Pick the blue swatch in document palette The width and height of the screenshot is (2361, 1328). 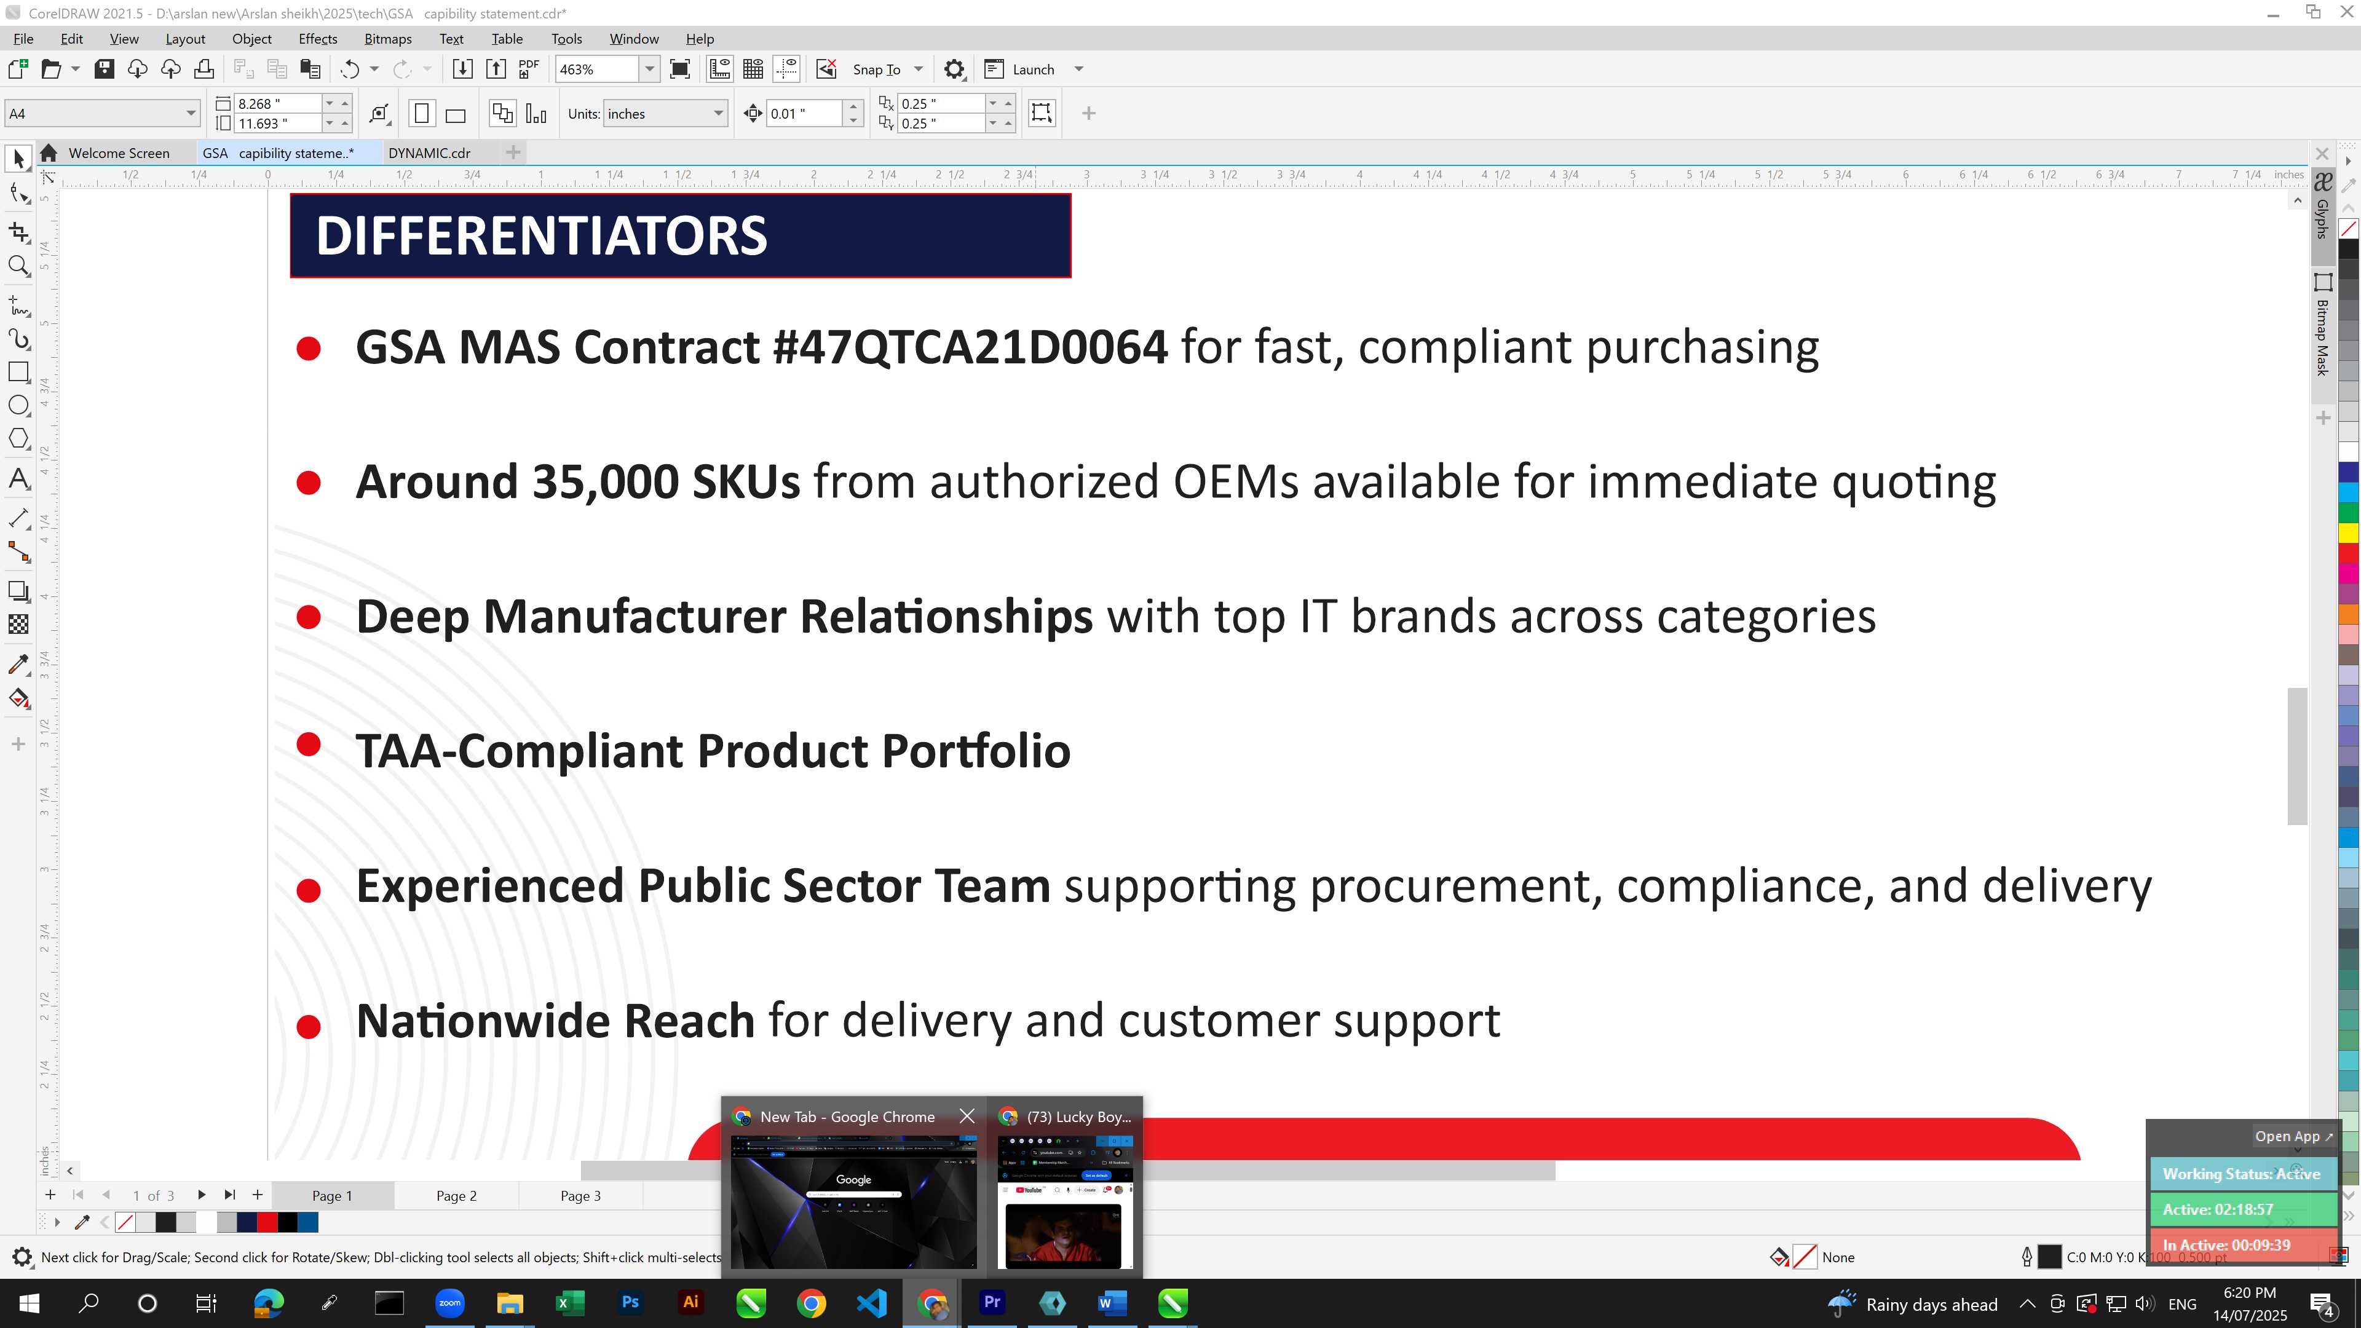(x=308, y=1222)
